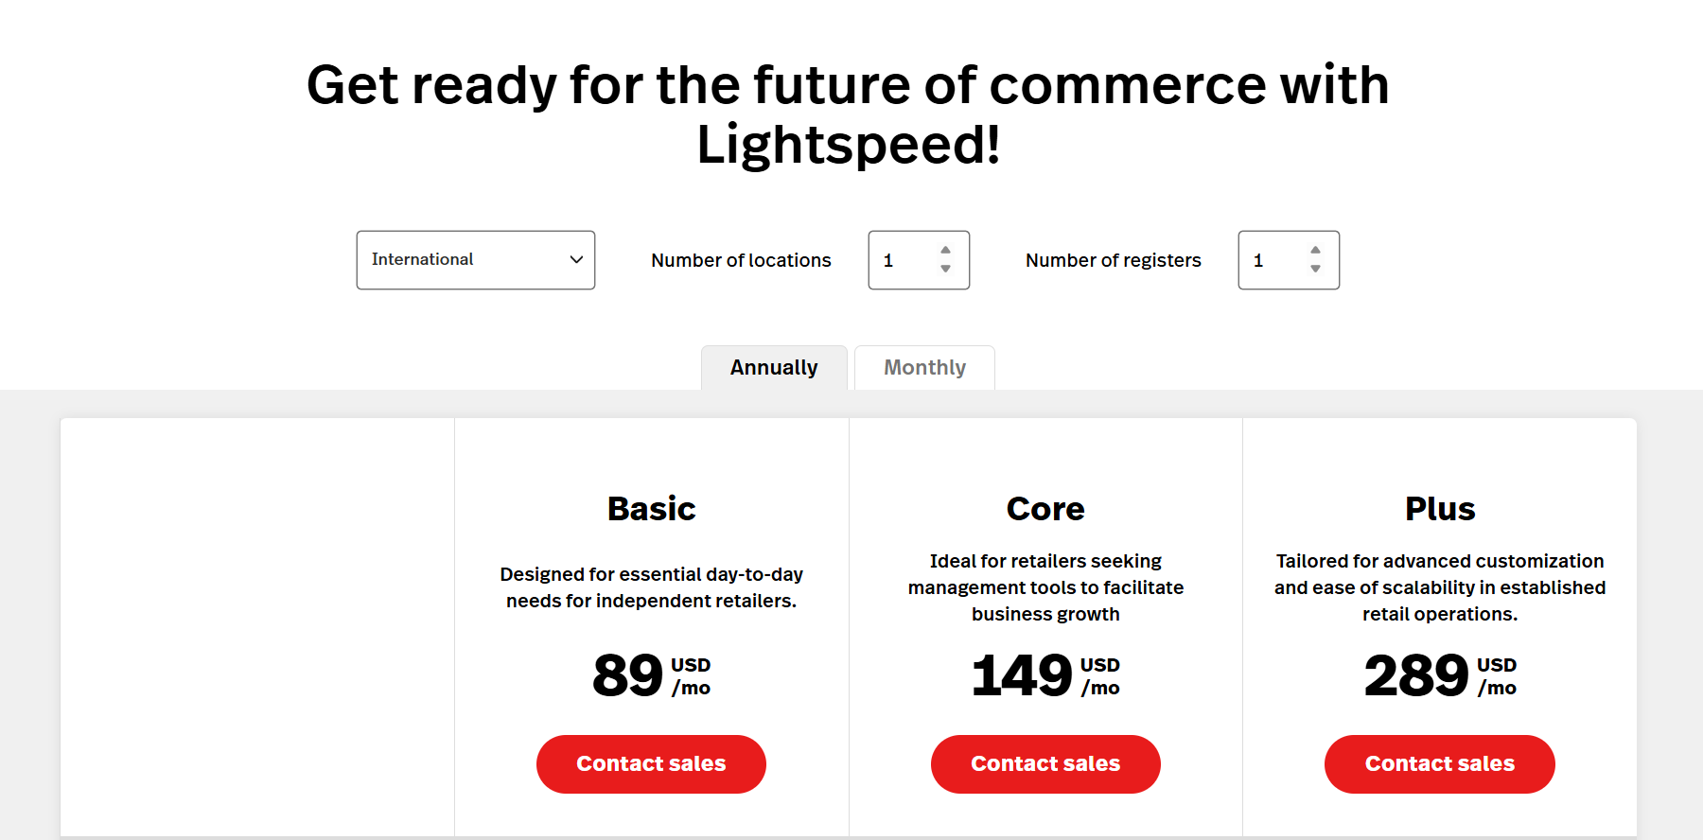Expand the country dropdown to change region
The width and height of the screenshot is (1703, 840).
coord(475,259)
